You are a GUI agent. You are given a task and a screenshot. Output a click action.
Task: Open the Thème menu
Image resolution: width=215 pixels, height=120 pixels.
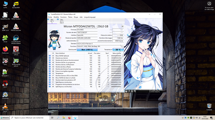pyautogui.click(x=70, y=17)
